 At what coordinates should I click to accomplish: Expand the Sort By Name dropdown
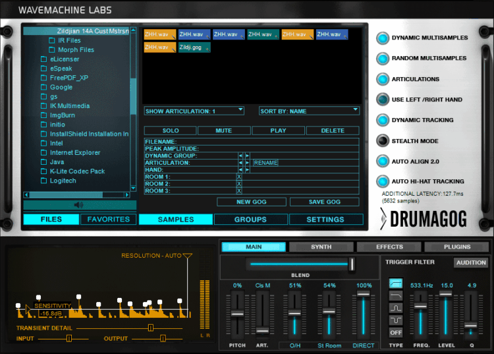tap(309, 111)
